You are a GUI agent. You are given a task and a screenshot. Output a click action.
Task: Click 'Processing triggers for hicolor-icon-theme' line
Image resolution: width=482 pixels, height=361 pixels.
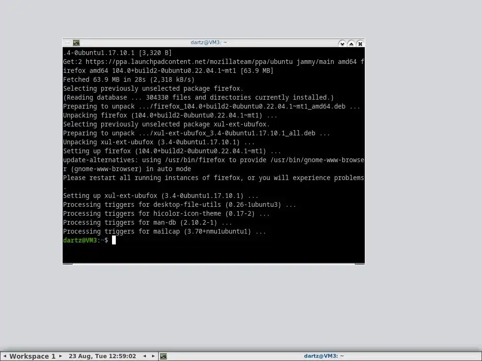[x=166, y=213]
